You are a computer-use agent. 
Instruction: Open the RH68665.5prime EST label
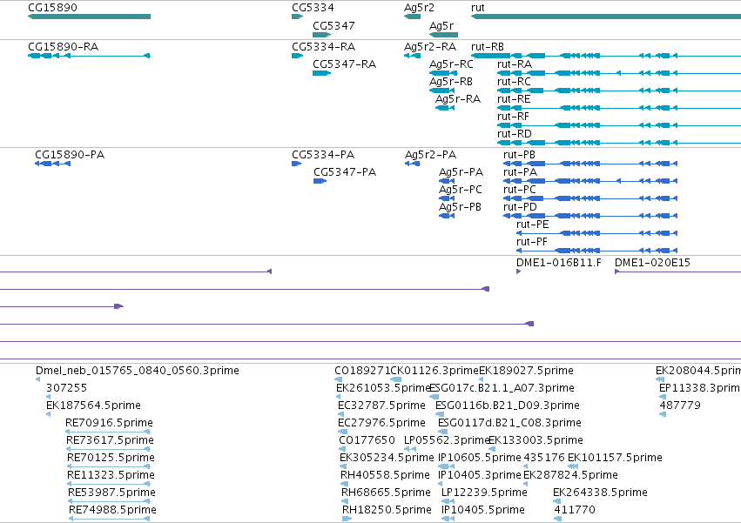387,493
